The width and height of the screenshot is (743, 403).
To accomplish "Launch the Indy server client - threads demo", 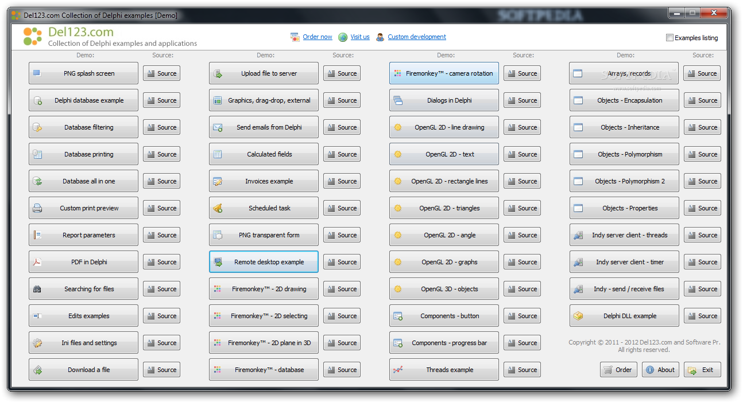I will [x=624, y=235].
